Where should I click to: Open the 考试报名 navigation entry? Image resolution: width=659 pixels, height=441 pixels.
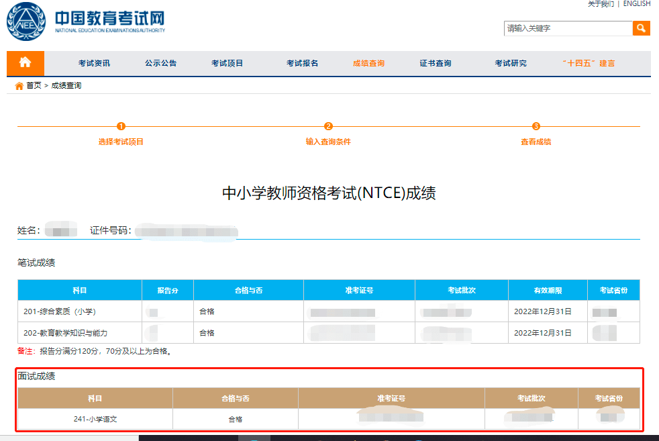300,62
